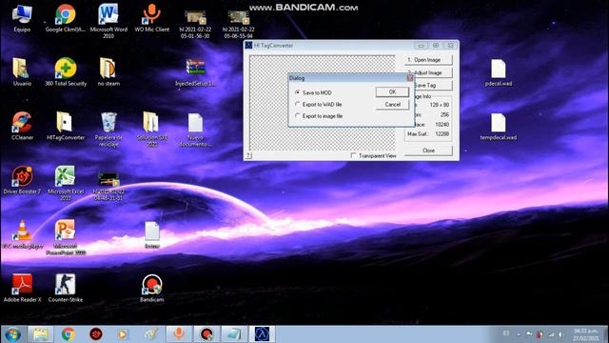This screenshot has width=609, height=343.
Task: Open the Equipo desktop icon
Action: tap(22, 18)
